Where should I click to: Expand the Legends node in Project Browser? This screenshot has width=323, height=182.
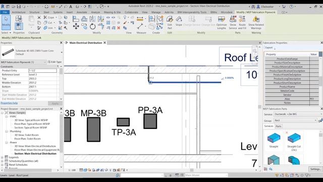(x=2, y=157)
